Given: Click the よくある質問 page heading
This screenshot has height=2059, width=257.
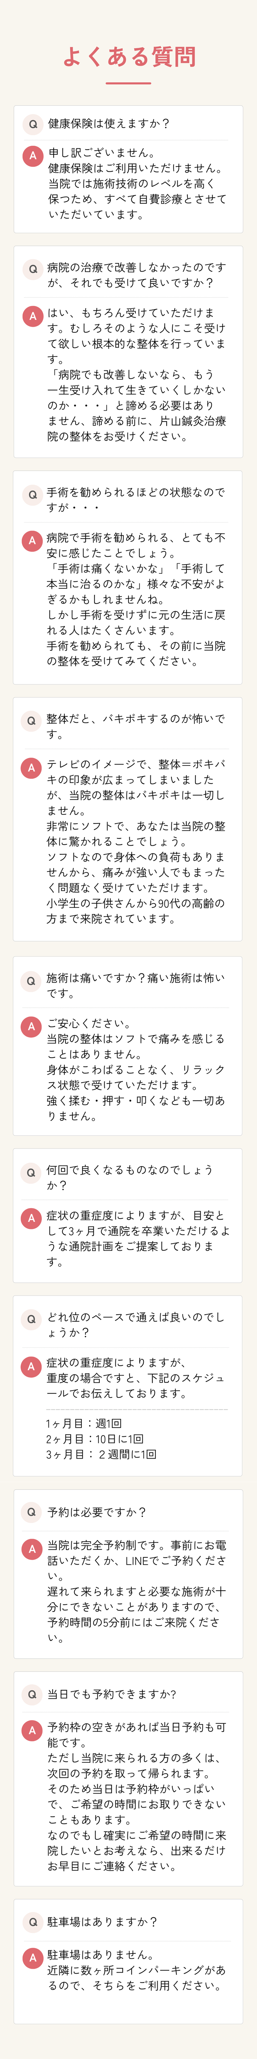Looking at the screenshot, I should coord(128,57).
